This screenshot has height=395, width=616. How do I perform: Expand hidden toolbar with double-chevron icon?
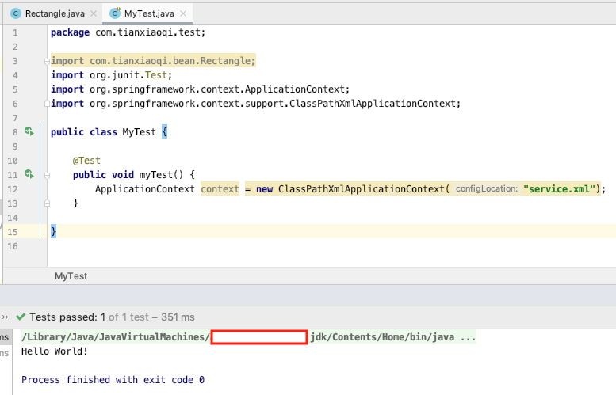(x=5, y=317)
